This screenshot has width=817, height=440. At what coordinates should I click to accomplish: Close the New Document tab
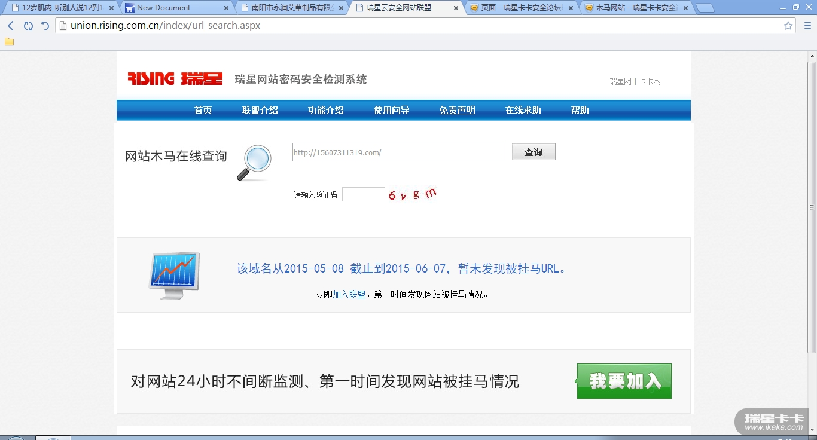click(226, 8)
